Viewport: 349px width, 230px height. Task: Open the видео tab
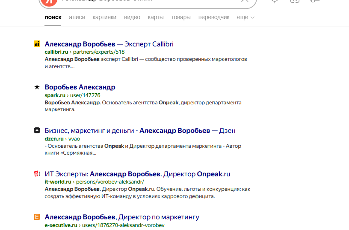(x=132, y=17)
